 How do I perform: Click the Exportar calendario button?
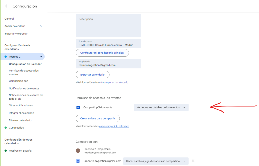pyautogui.click(x=93, y=75)
